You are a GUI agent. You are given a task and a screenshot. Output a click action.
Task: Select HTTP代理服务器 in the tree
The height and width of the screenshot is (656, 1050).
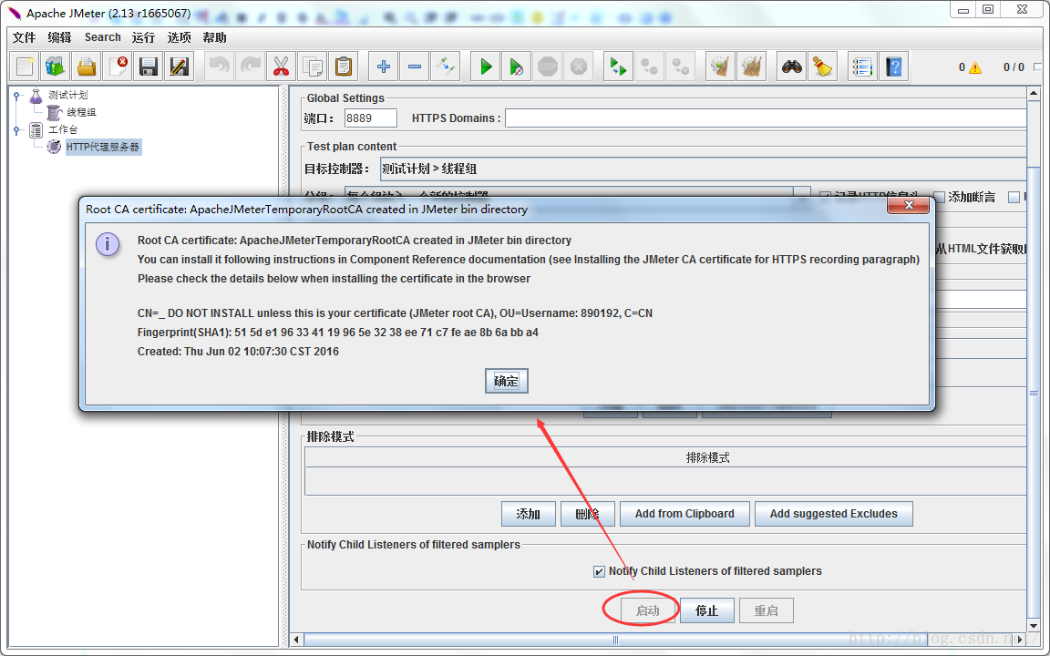(x=102, y=147)
